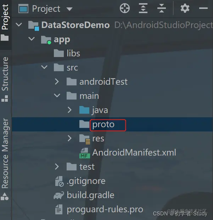
Task: Open the Resource Manager side tab
Action: point(5,159)
